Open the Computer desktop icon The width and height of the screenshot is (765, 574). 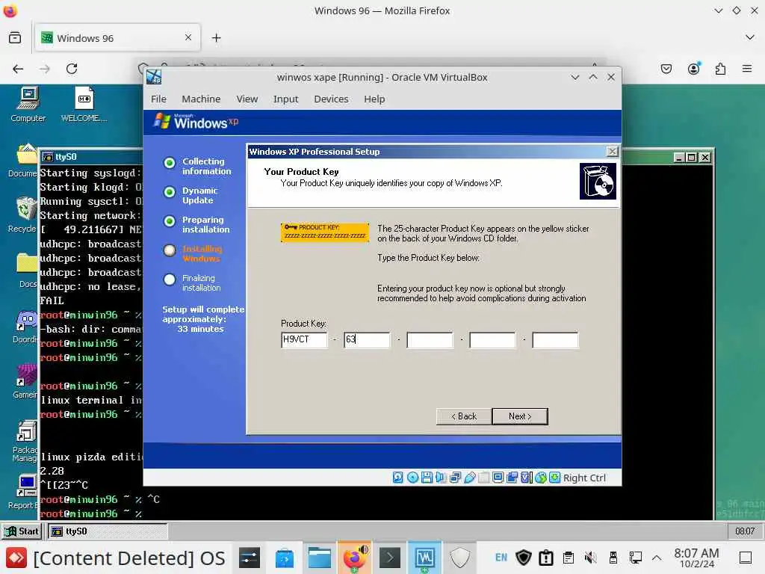28,105
